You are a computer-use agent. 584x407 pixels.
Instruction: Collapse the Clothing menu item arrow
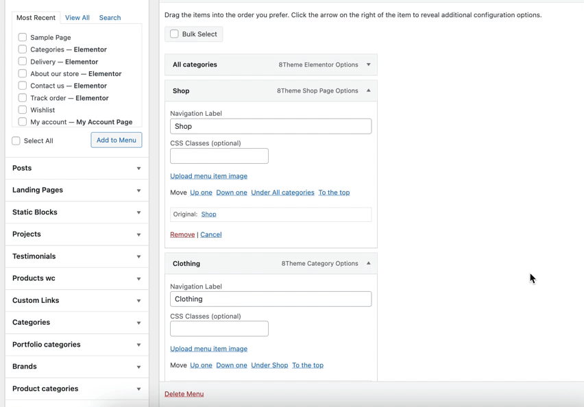click(x=369, y=263)
